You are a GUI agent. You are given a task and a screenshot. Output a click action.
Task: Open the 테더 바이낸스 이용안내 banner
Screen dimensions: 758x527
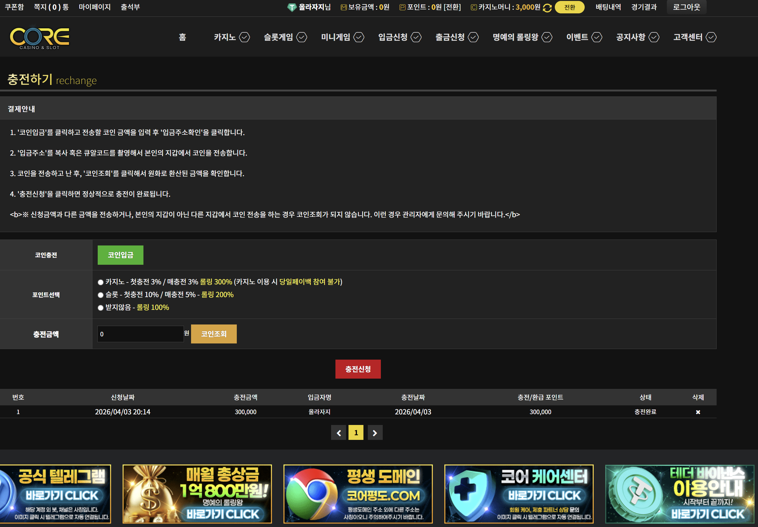pyautogui.click(x=680, y=494)
